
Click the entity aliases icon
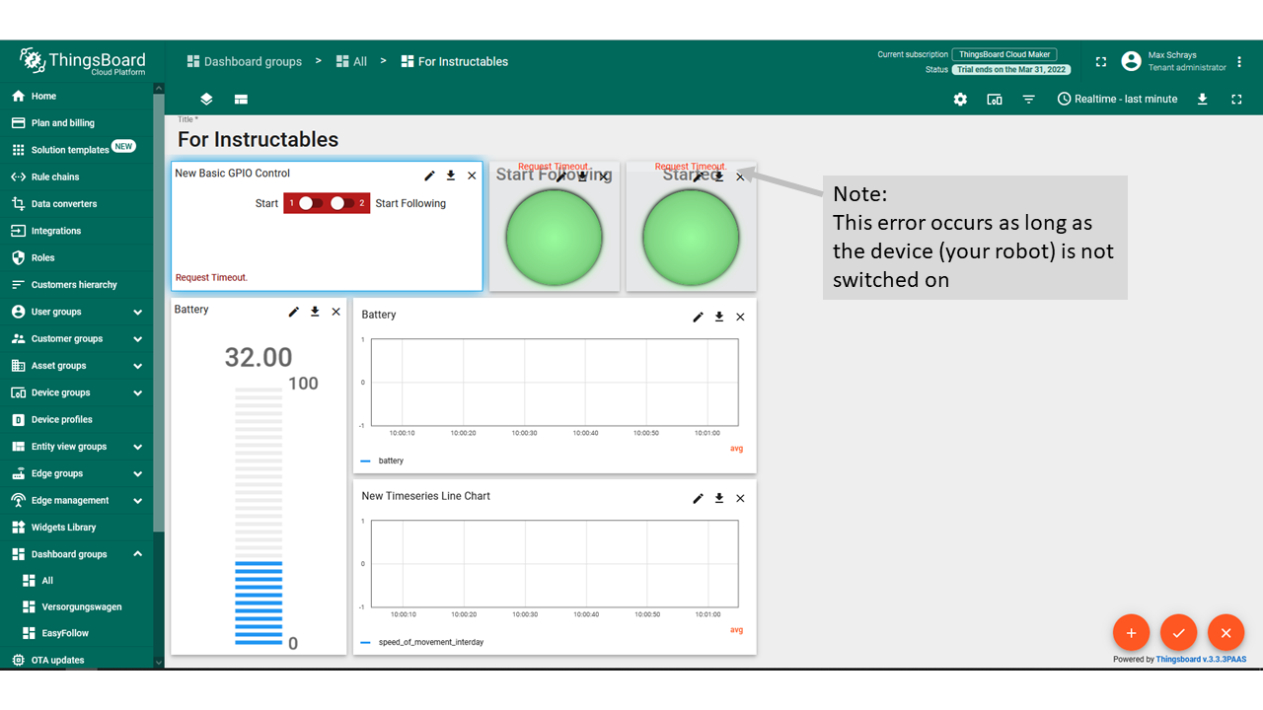[995, 100]
